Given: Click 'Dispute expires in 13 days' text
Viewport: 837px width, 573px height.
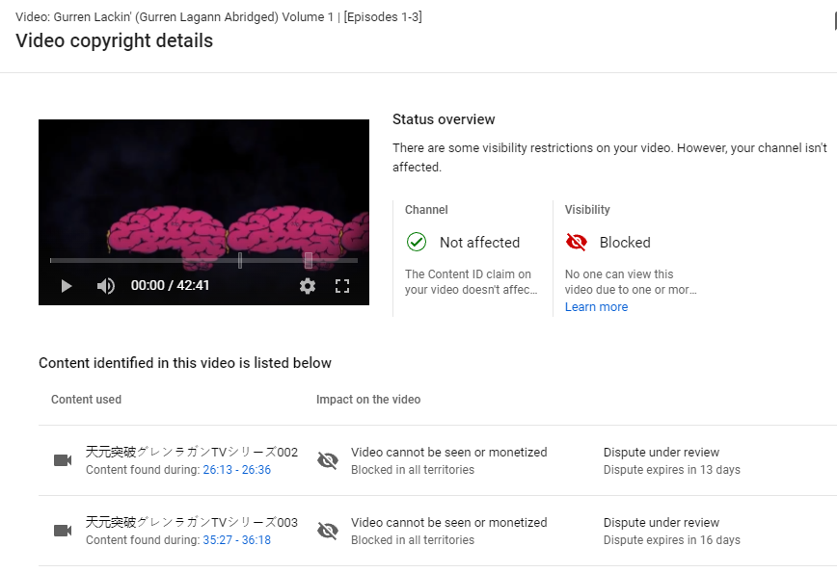Looking at the screenshot, I should pyautogui.click(x=671, y=470).
